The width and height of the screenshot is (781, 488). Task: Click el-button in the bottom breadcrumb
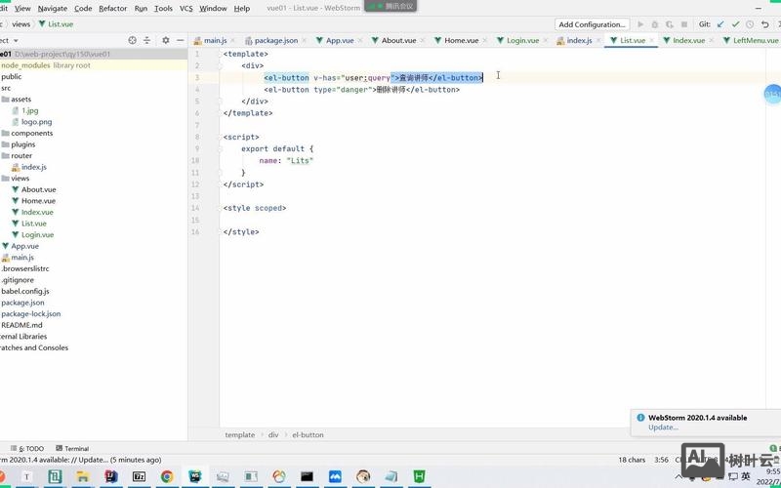click(308, 434)
